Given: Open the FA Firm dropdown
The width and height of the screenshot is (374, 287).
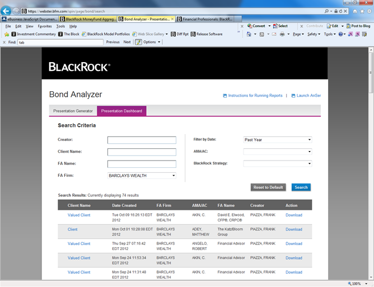Looking at the screenshot, I should 142,176.
